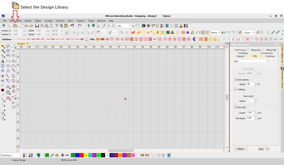Click the Save button in Object Properties
Viewport: 284px width, 165px height.
click(261, 149)
